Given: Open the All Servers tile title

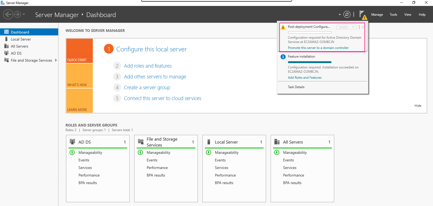Looking at the screenshot, I should click(x=293, y=142).
